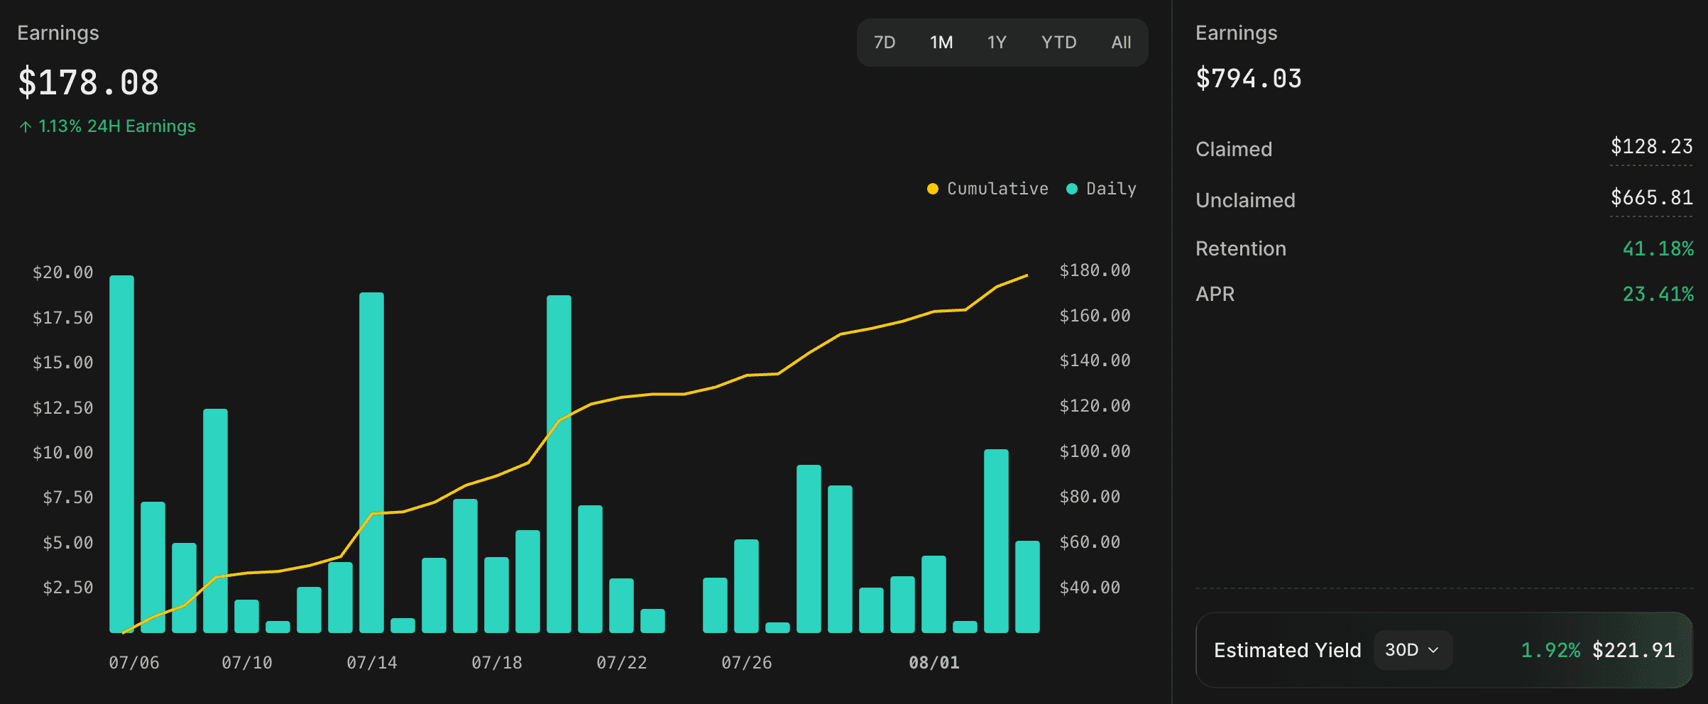Switch to the 1Y time range

pyautogui.click(x=997, y=43)
